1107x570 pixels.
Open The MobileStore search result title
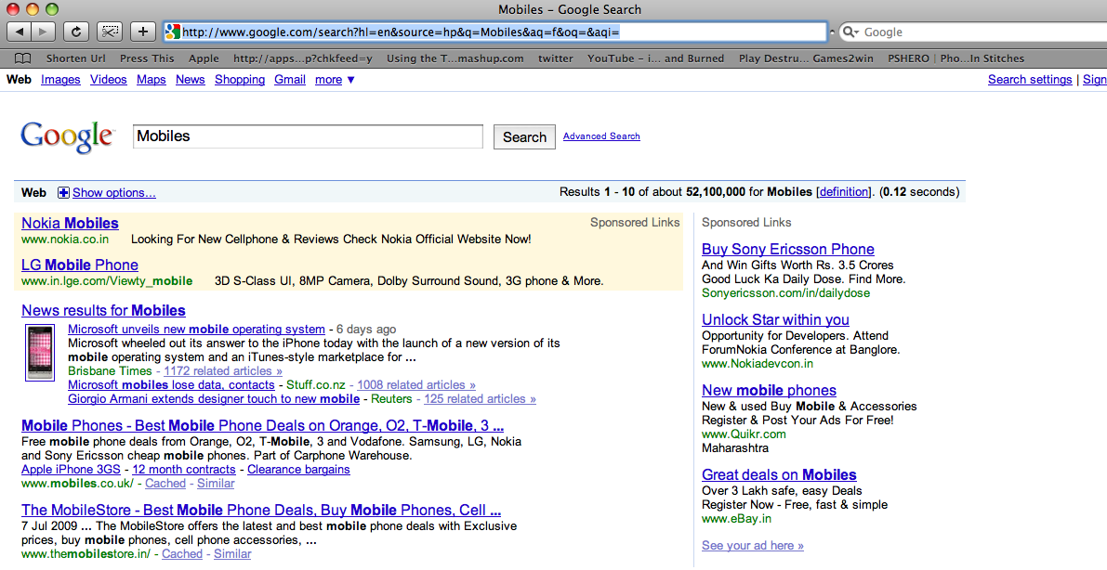coord(261,511)
